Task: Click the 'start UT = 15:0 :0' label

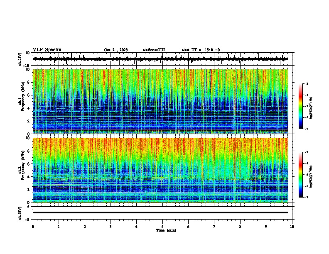Action: (201, 50)
